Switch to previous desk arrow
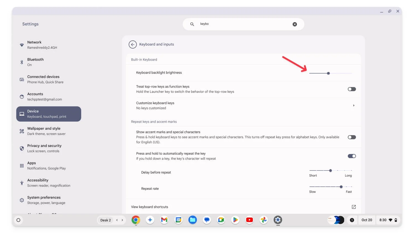This screenshot has width=414, height=233. 117,220
